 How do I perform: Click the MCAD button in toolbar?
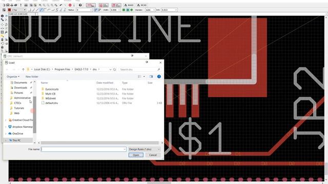(142, 5)
